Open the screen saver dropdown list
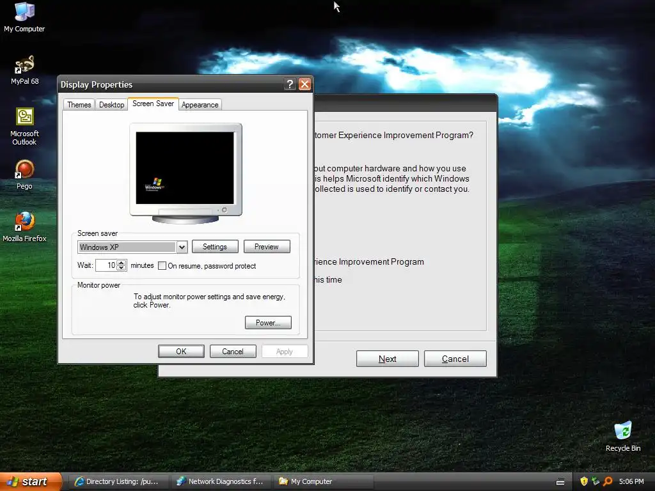Screen dimensions: 655x491 tap(182, 247)
